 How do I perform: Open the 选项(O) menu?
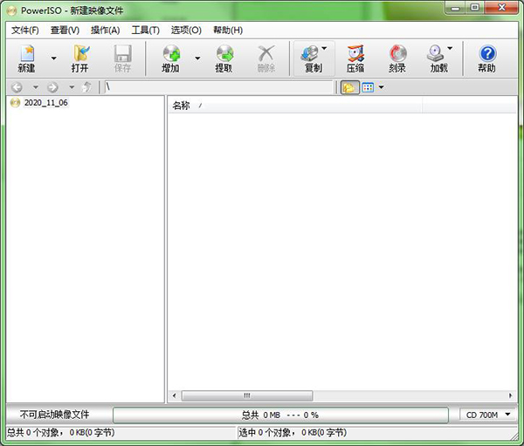pos(186,31)
